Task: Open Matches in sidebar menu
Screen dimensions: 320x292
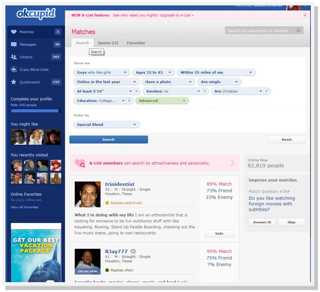Action: pyautogui.click(x=36, y=32)
